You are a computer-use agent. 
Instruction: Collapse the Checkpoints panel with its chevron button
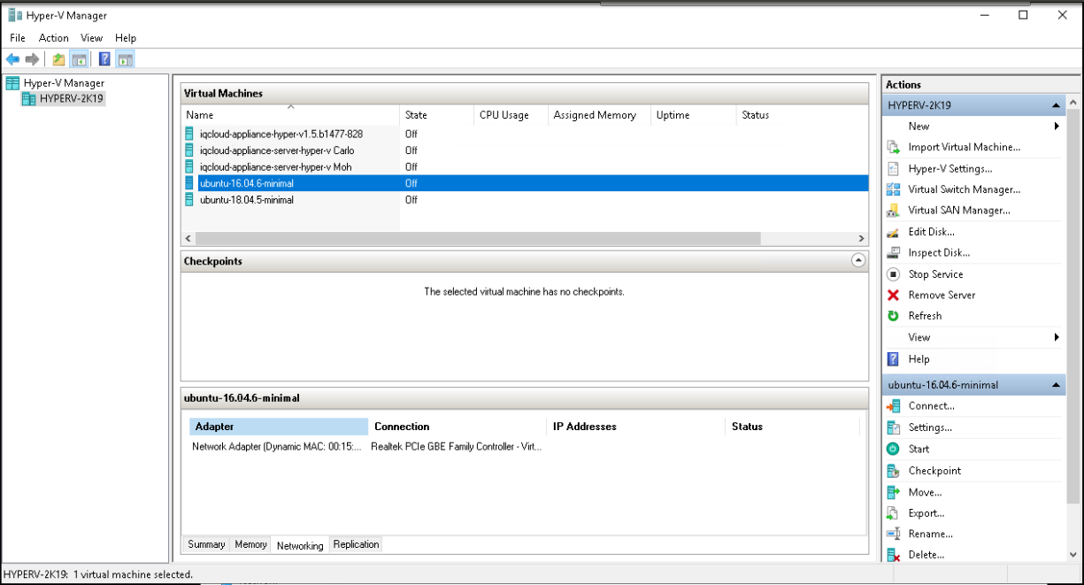857,261
